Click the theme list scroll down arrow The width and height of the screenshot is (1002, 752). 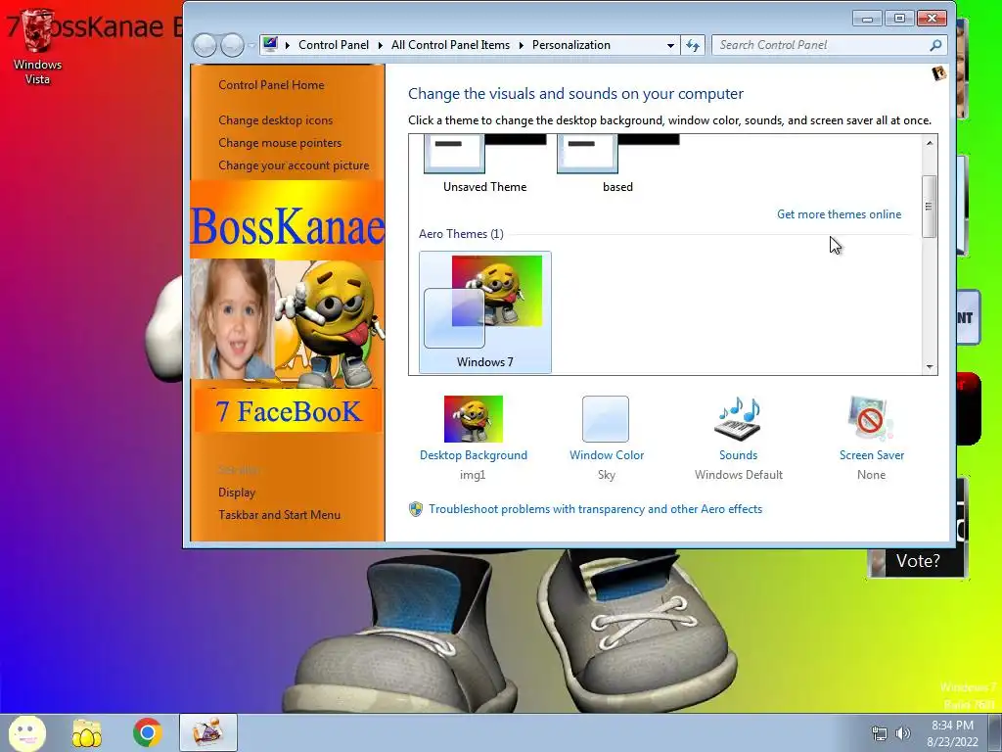click(x=930, y=367)
